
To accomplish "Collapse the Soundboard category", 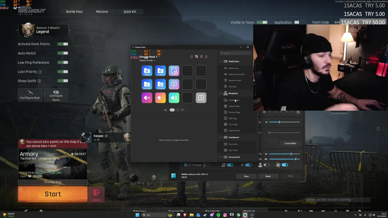I will (x=221, y=137).
